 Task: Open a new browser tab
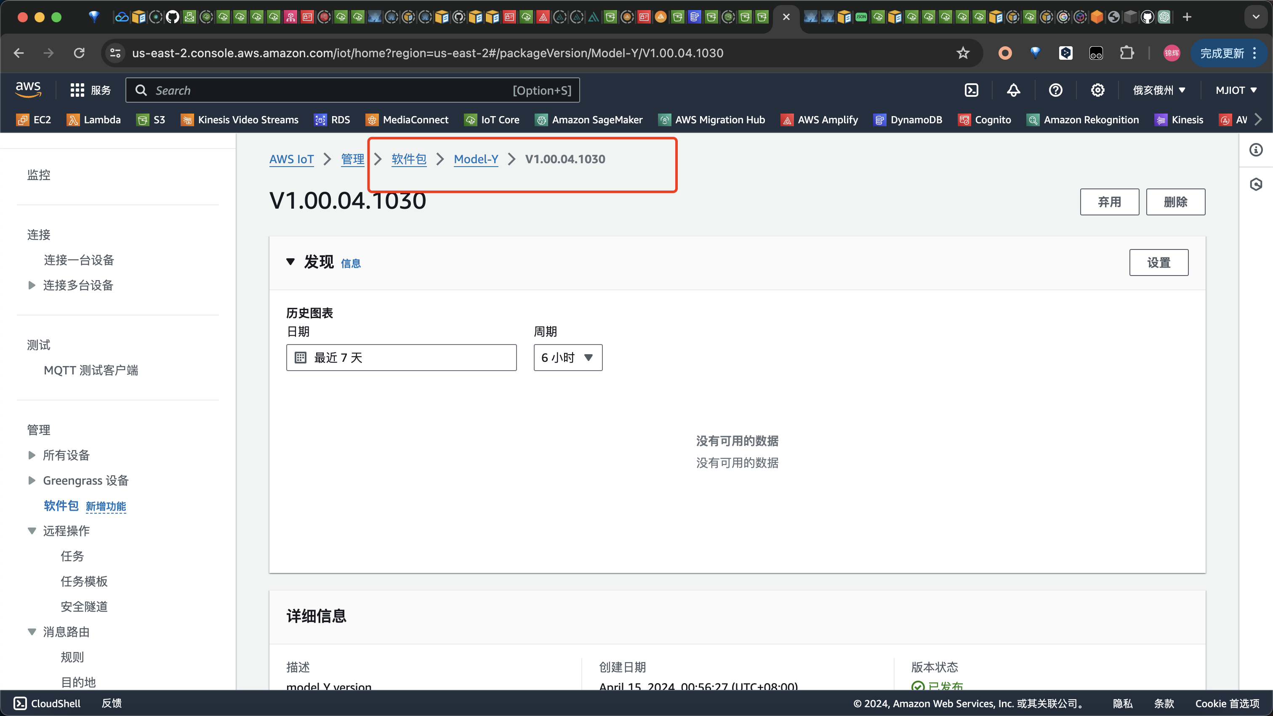[x=1187, y=17]
